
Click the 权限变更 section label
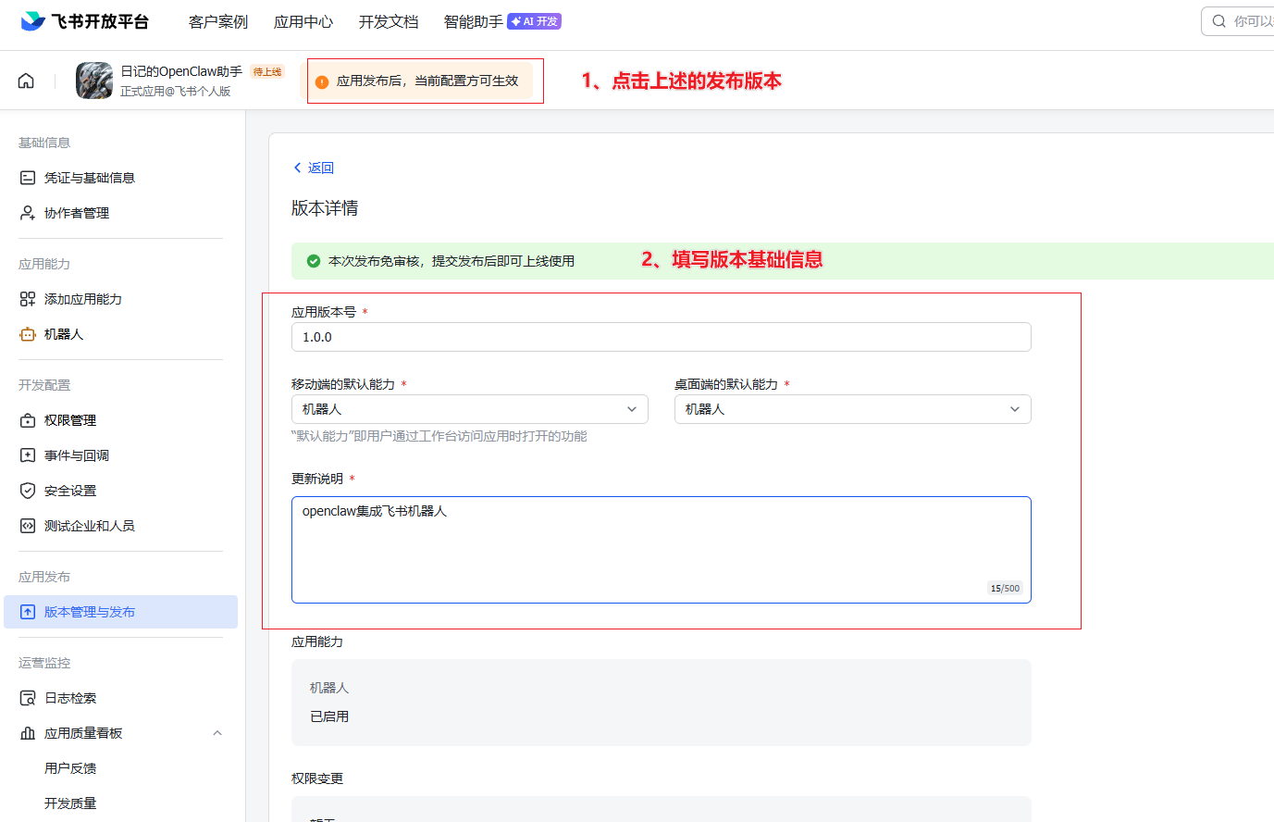(x=317, y=778)
